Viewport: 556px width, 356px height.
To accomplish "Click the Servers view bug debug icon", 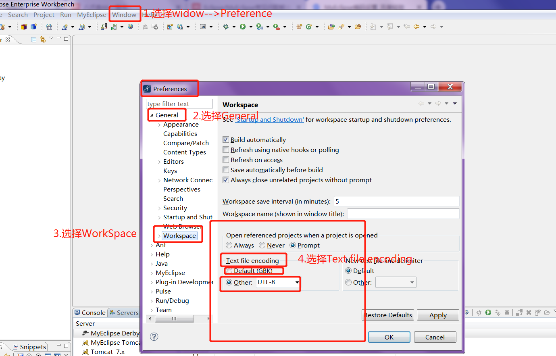I will (x=479, y=312).
